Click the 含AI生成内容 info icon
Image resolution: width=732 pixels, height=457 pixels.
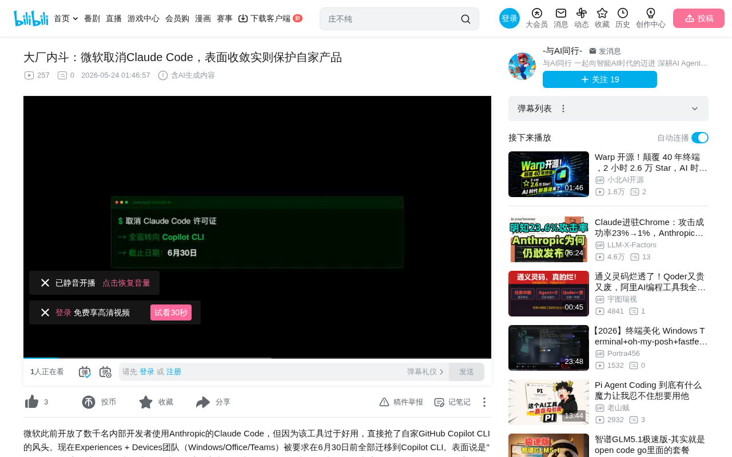(163, 75)
